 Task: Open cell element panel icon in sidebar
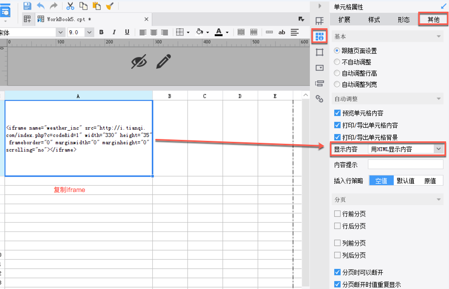point(320,21)
